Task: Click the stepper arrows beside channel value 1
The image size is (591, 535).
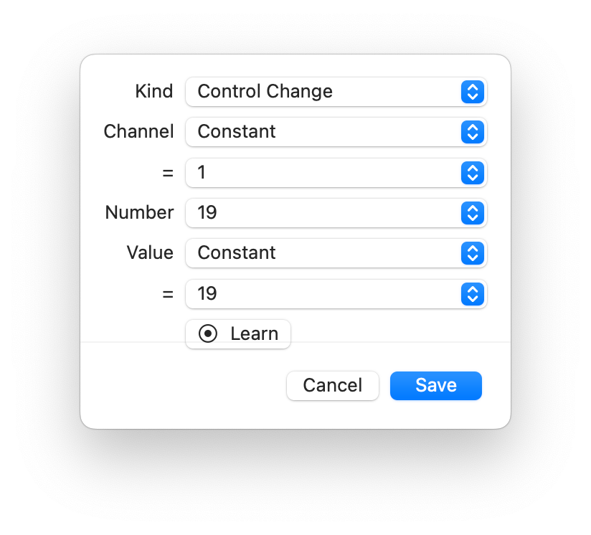Action: tap(472, 173)
